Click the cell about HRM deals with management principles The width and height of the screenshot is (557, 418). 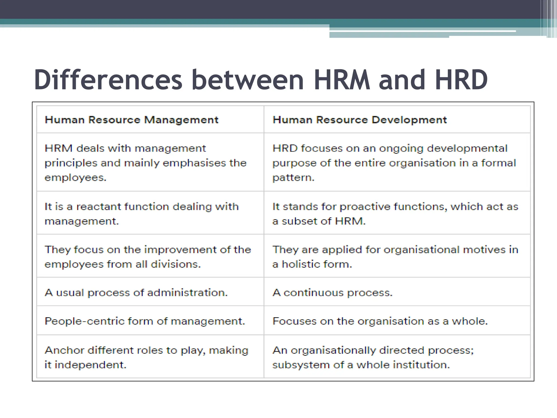tap(146, 163)
